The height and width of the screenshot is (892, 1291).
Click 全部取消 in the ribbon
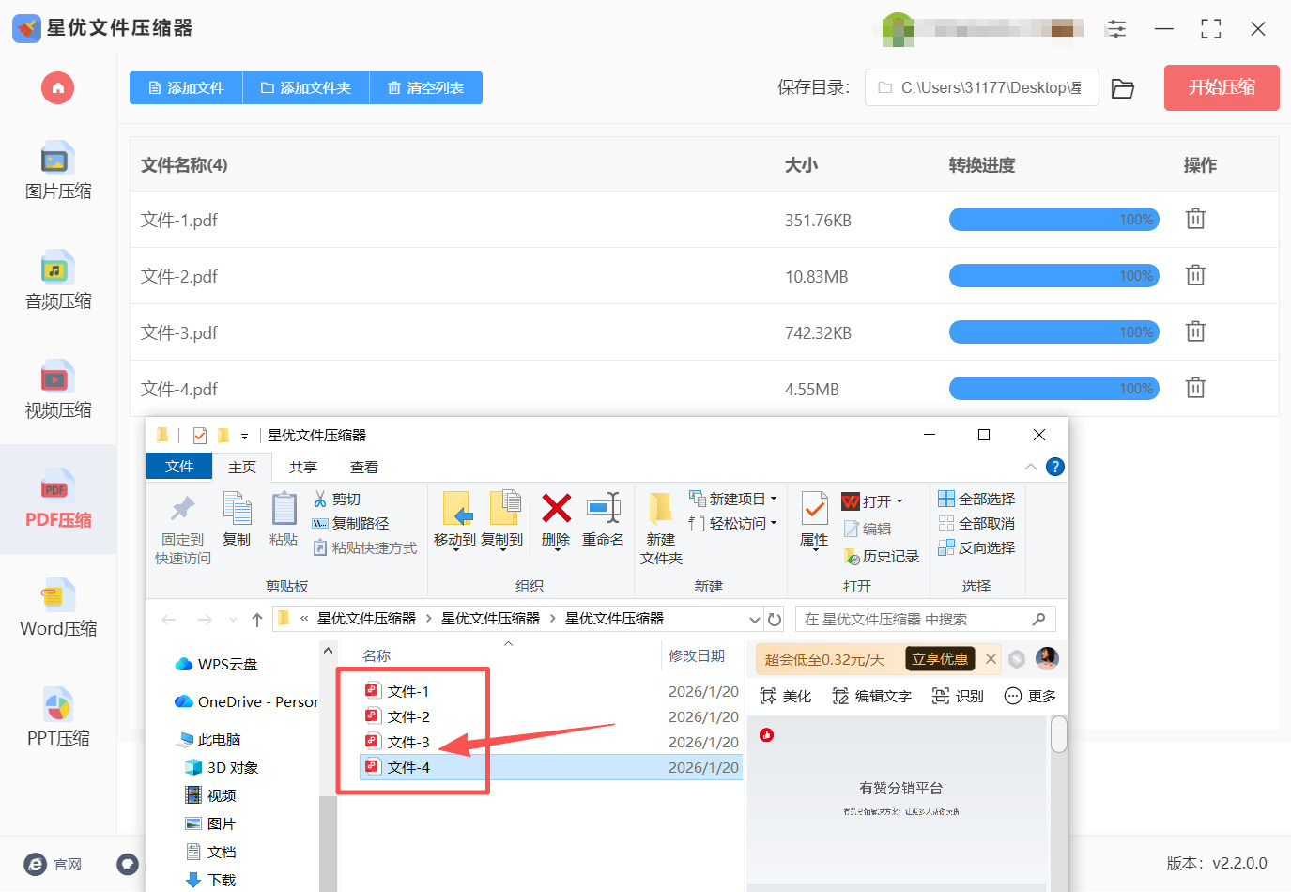(977, 523)
